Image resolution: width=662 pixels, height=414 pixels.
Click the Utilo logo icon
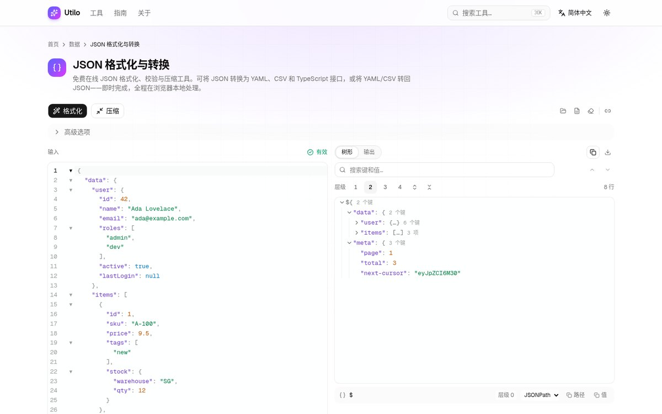(54, 13)
